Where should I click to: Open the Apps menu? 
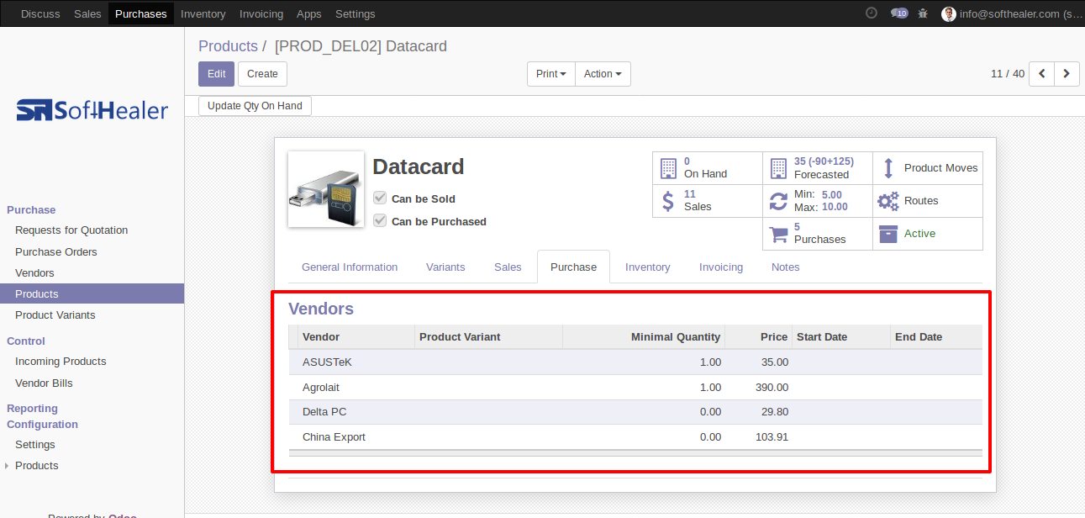click(x=309, y=13)
